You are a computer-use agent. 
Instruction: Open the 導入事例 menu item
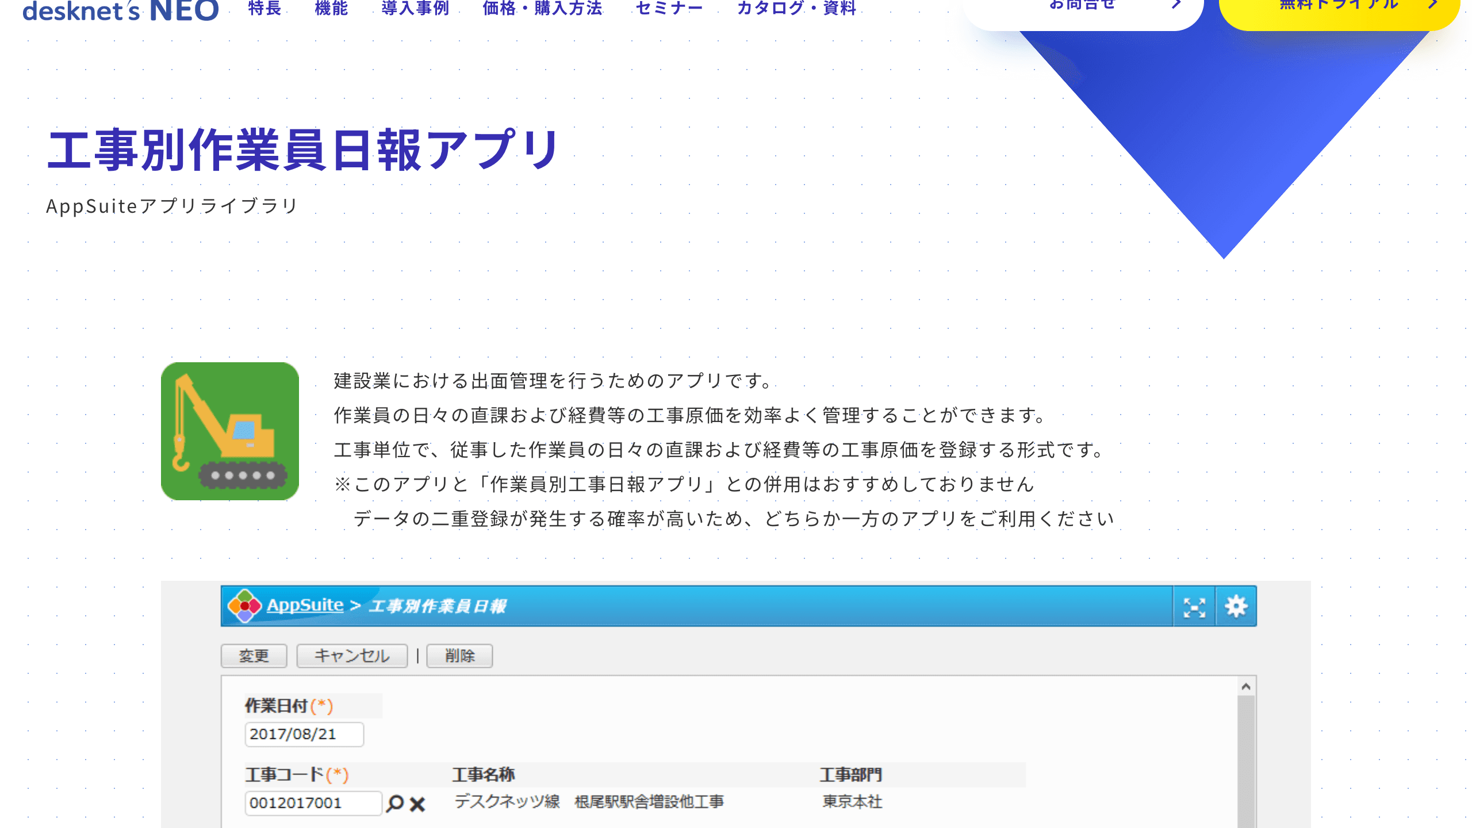(416, 7)
